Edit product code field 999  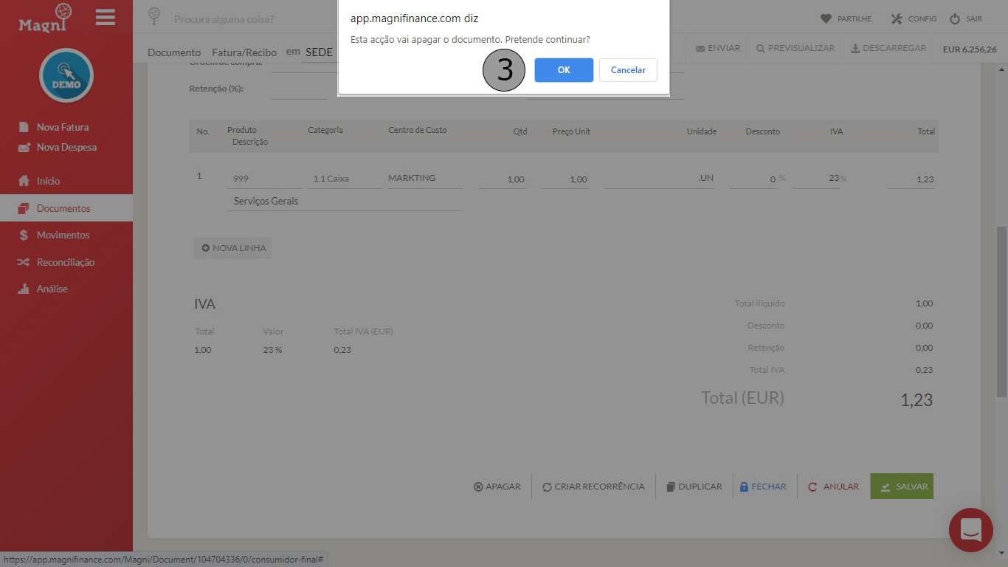point(265,179)
